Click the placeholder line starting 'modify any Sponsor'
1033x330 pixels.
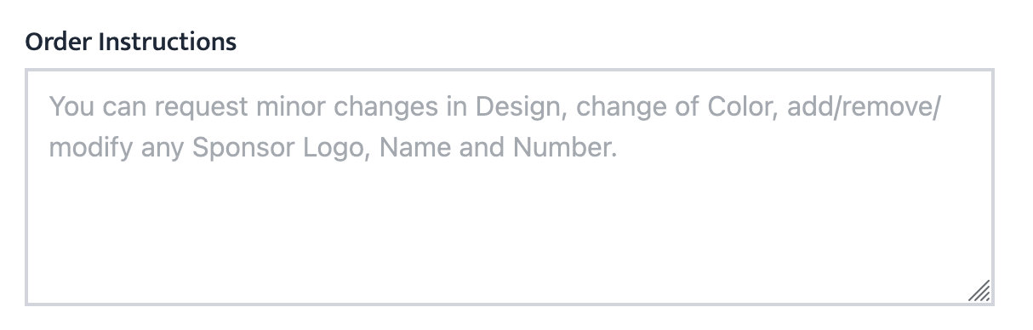pyautogui.click(x=332, y=148)
